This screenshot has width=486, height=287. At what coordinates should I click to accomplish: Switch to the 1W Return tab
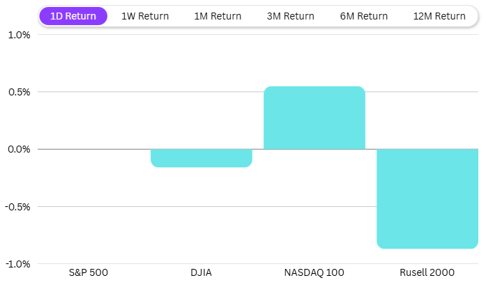145,16
